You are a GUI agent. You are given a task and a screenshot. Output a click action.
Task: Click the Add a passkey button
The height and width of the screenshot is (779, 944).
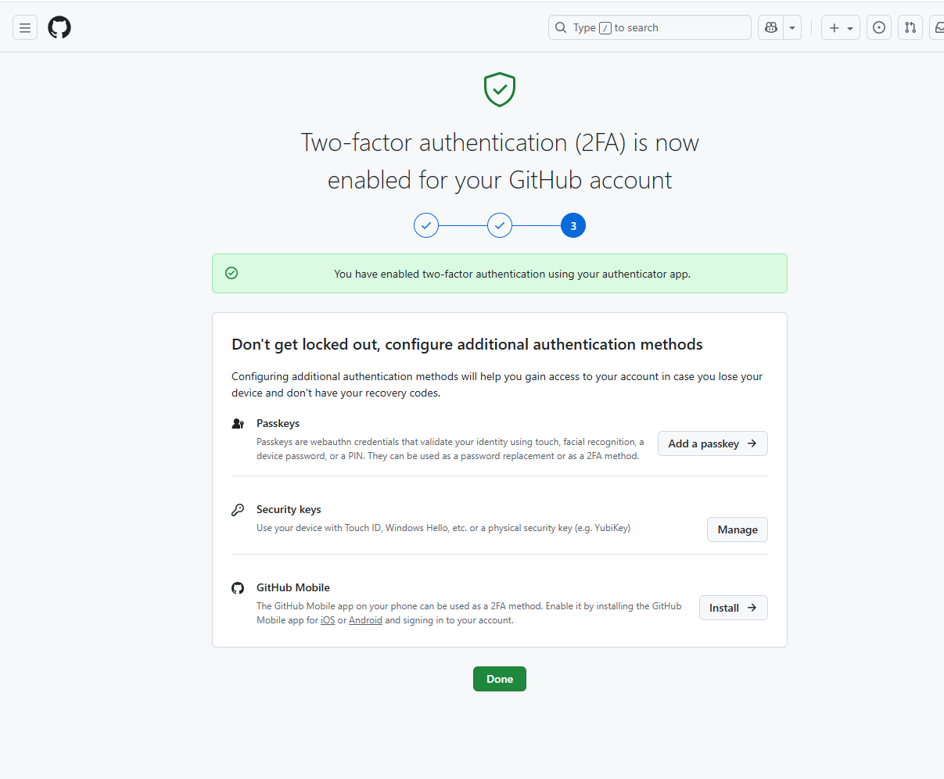tap(712, 443)
